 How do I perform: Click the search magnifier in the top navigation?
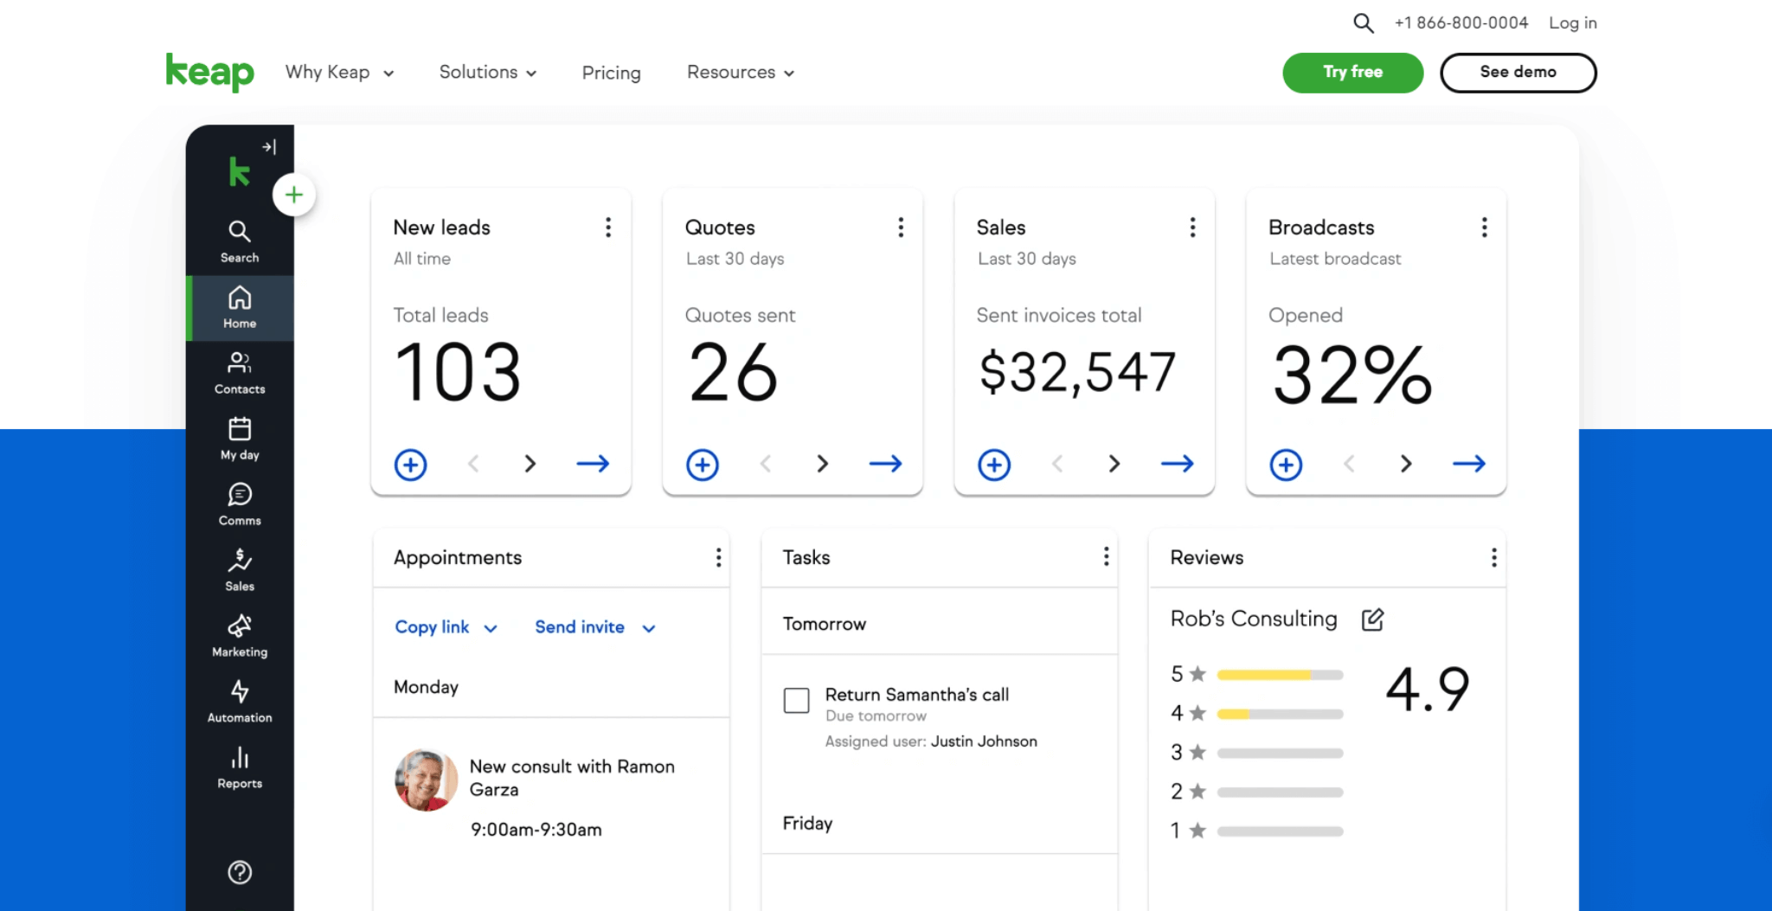pyautogui.click(x=1364, y=22)
